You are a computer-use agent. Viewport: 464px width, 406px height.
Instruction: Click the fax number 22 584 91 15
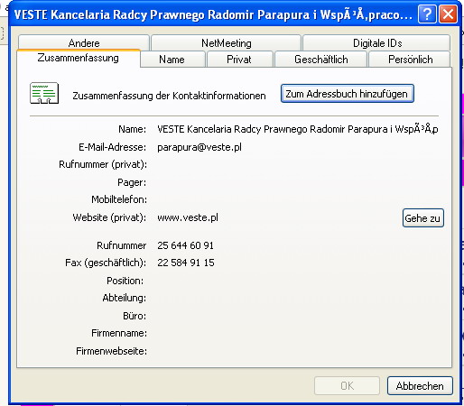point(186,263)
